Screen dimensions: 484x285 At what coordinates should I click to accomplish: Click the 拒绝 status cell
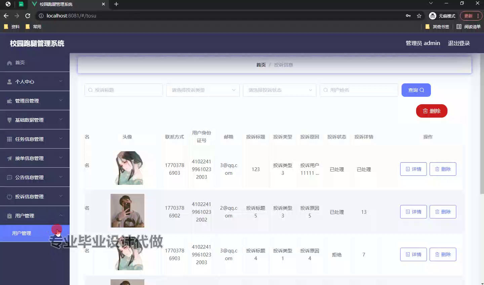tap(336, 255)
